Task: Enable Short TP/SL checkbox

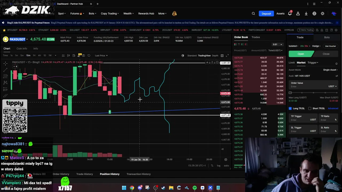Action: [310, 109]
